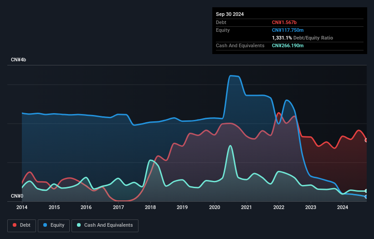Image resolution: width=374 pixels, height=239 pixels.
Task: Click Cash And Equivalents label in tooltip
Action: [240, 45]
